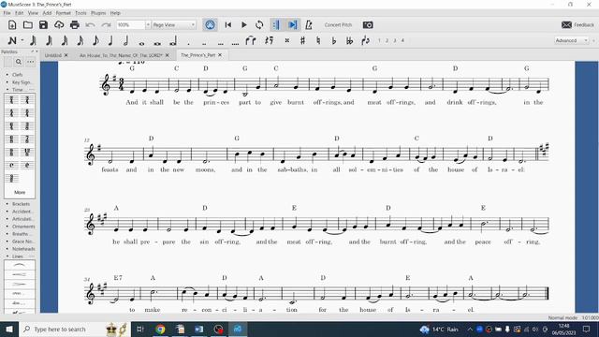Collapse the Time Signatures palette
This screenshot has height=337, width=599.
tap(18, 90)
